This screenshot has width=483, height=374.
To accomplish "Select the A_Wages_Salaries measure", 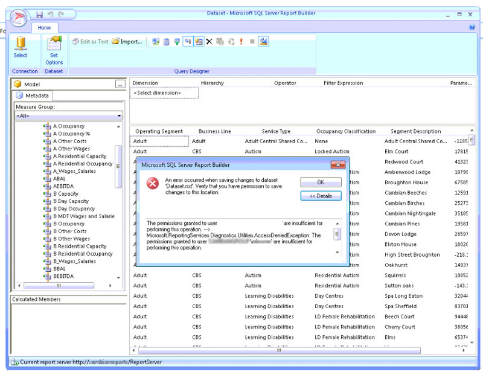I will click(x=74, y=171).
